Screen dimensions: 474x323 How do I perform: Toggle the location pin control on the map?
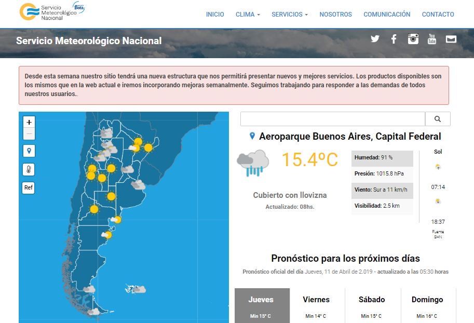(29, 151)
